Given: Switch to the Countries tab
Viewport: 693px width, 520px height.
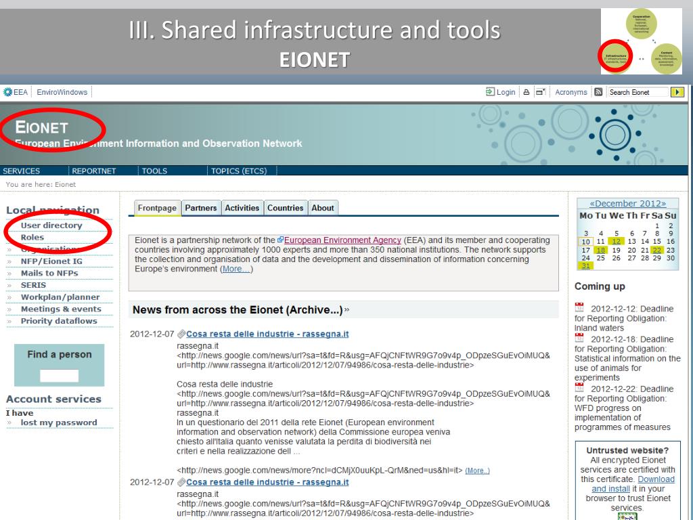Looking at the screenshot, I should (285, 208).
